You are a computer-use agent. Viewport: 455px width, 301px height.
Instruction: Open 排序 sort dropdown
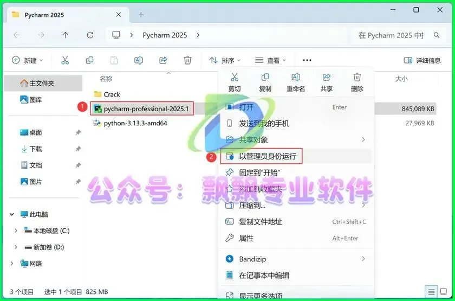[225, 60]
